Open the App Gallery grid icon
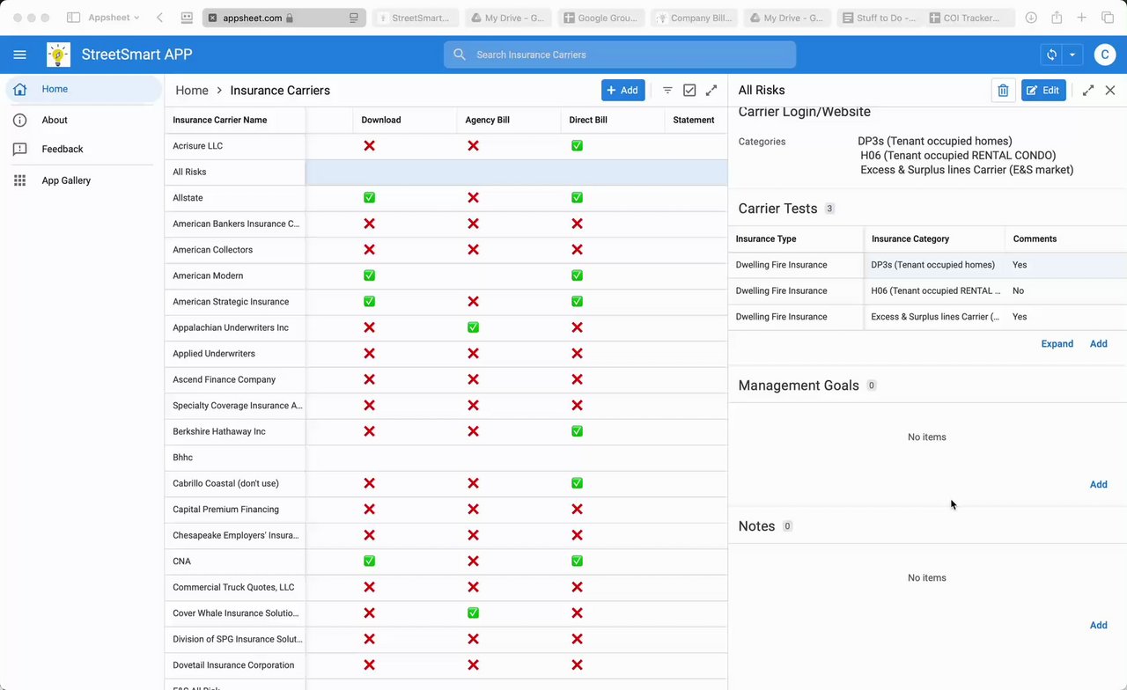Image resolution: width=1127 pixels, height=690 pixels. click(20, 180)
